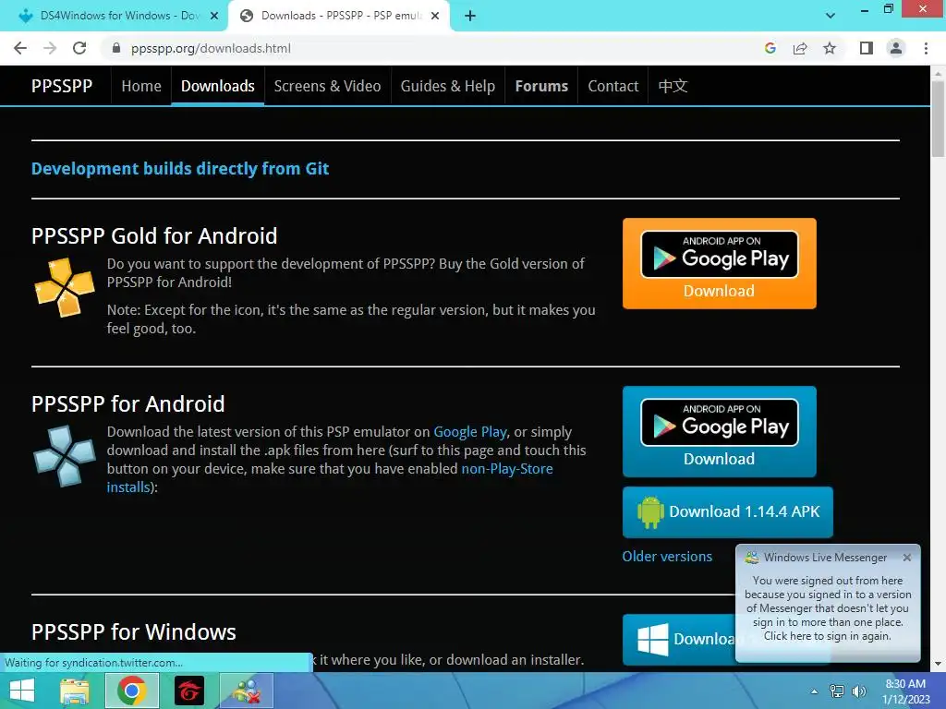Click the PPSSPP site logo text

62,86
